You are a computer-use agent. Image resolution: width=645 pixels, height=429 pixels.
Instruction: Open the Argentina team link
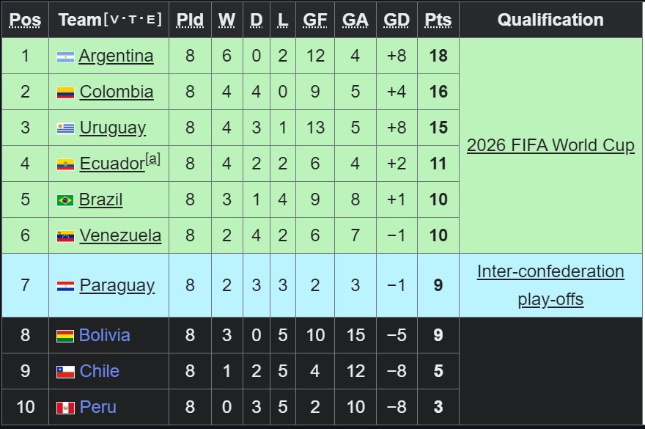tap(116, 56)
